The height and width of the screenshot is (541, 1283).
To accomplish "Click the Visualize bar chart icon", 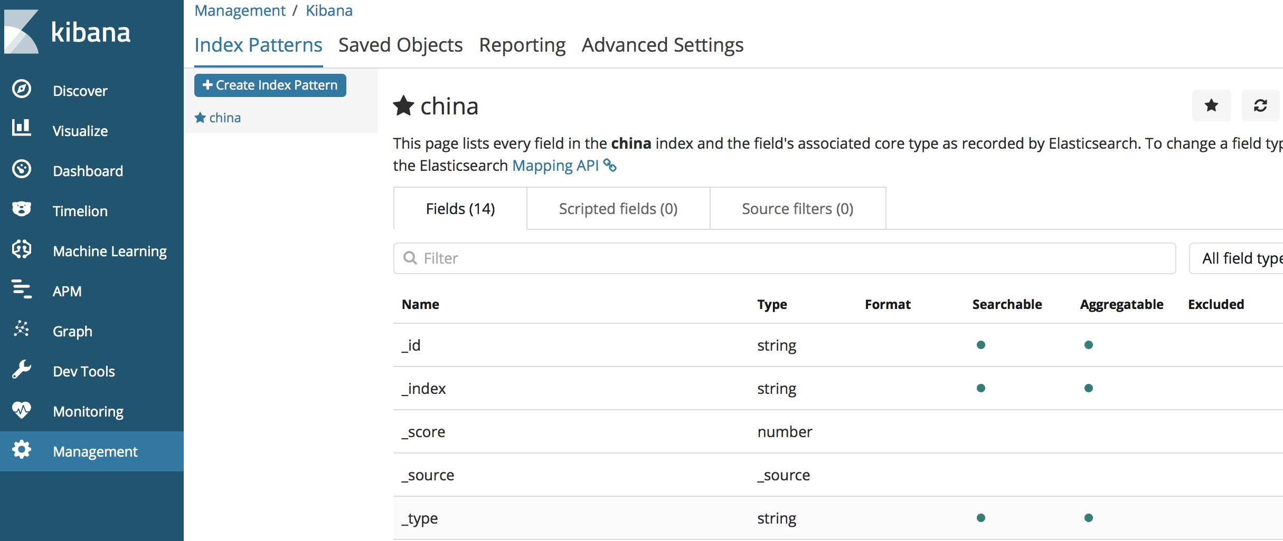I will pos(22,128).
